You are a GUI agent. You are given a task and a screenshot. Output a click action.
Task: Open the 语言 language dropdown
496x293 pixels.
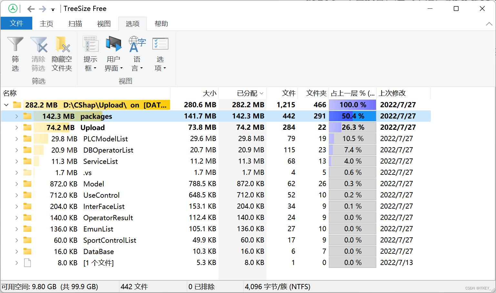click(x=137, y=54)
